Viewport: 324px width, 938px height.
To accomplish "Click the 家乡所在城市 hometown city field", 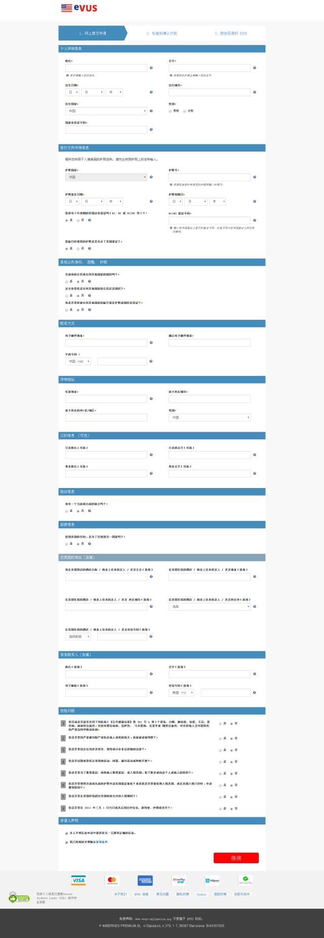I will (210, 399).
